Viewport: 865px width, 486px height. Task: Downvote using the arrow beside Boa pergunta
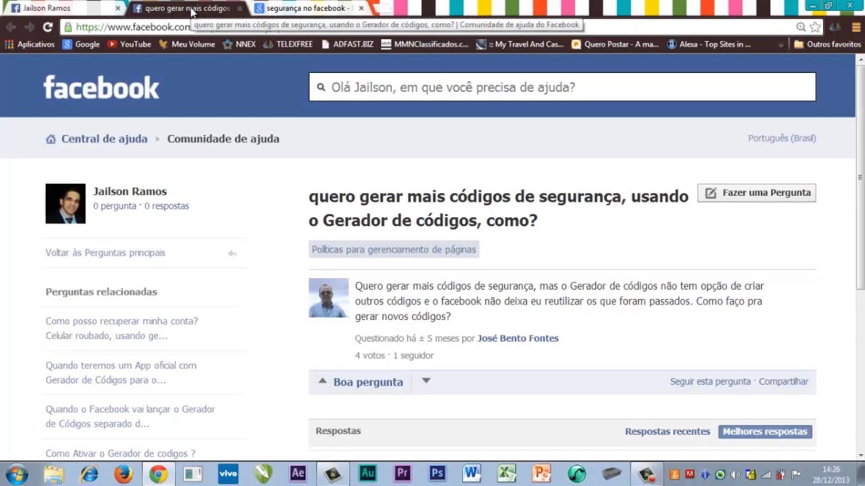(x=426, y=381)
